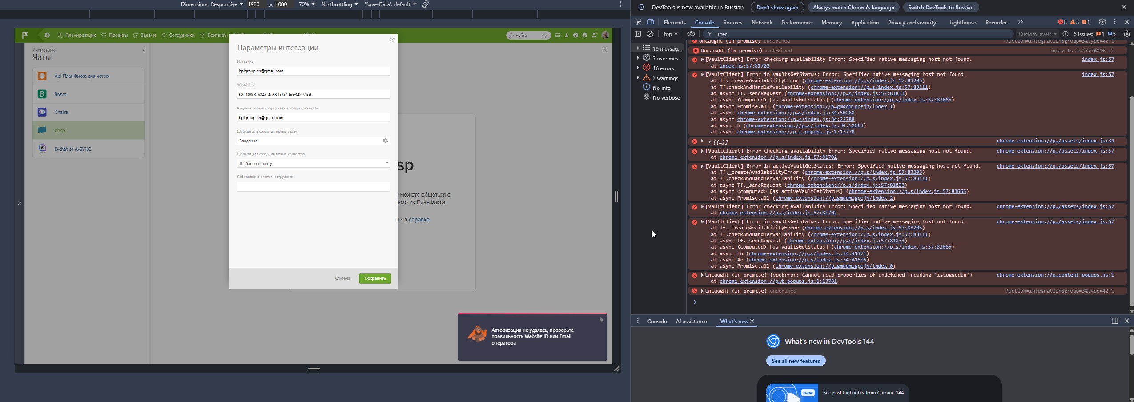The image size is (1134, 402).
Task: Open the user notifications icon with badge
Action: (594, 35)
